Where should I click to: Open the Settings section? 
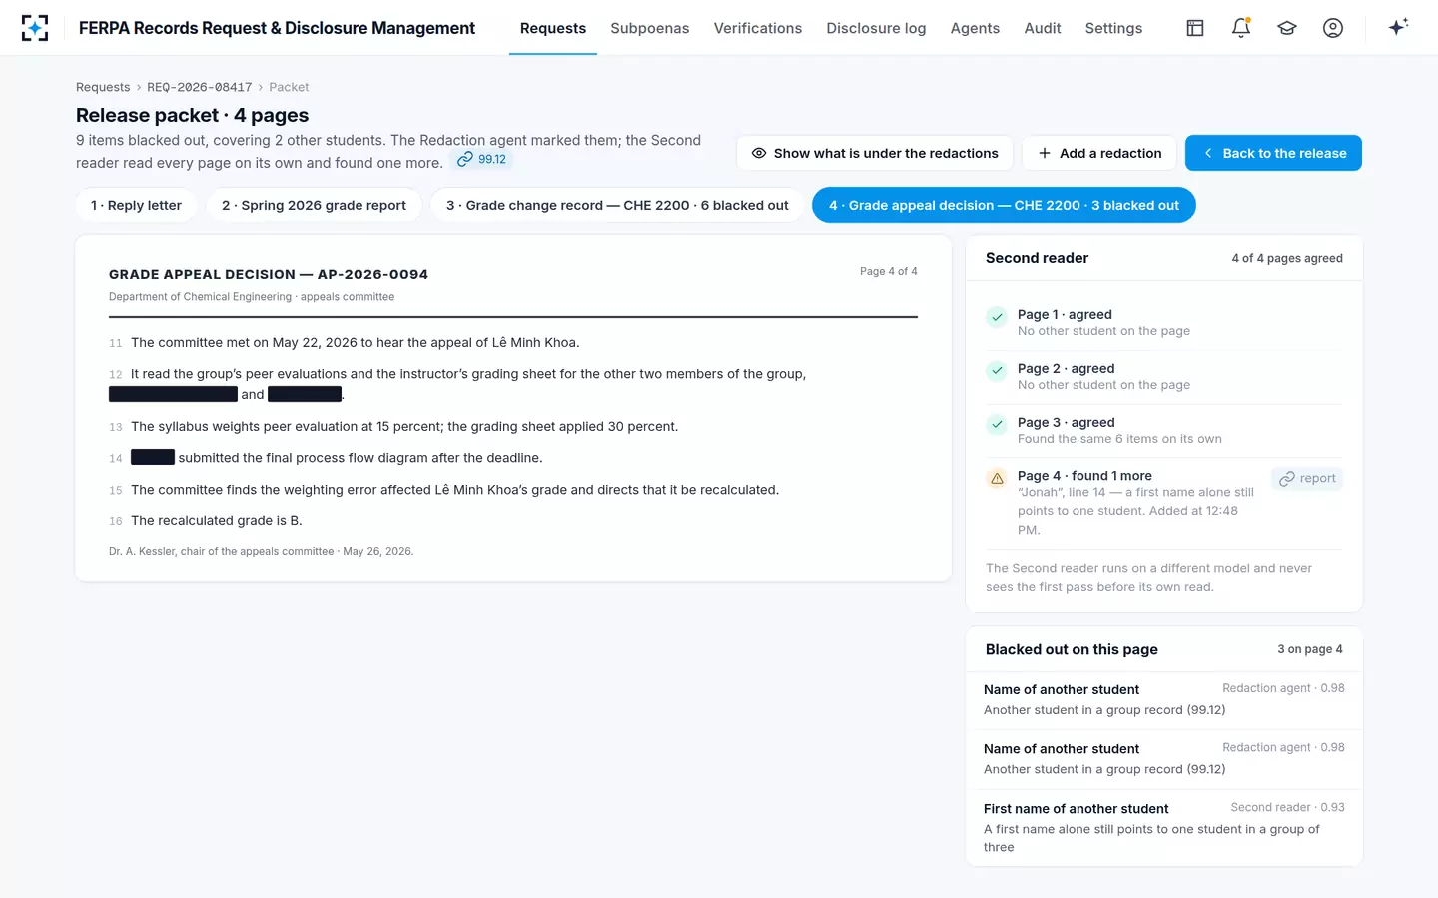[1113, 28]
